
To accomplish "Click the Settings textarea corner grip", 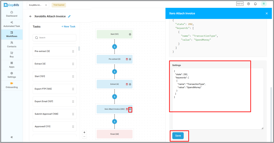I will tap(262, 128).
